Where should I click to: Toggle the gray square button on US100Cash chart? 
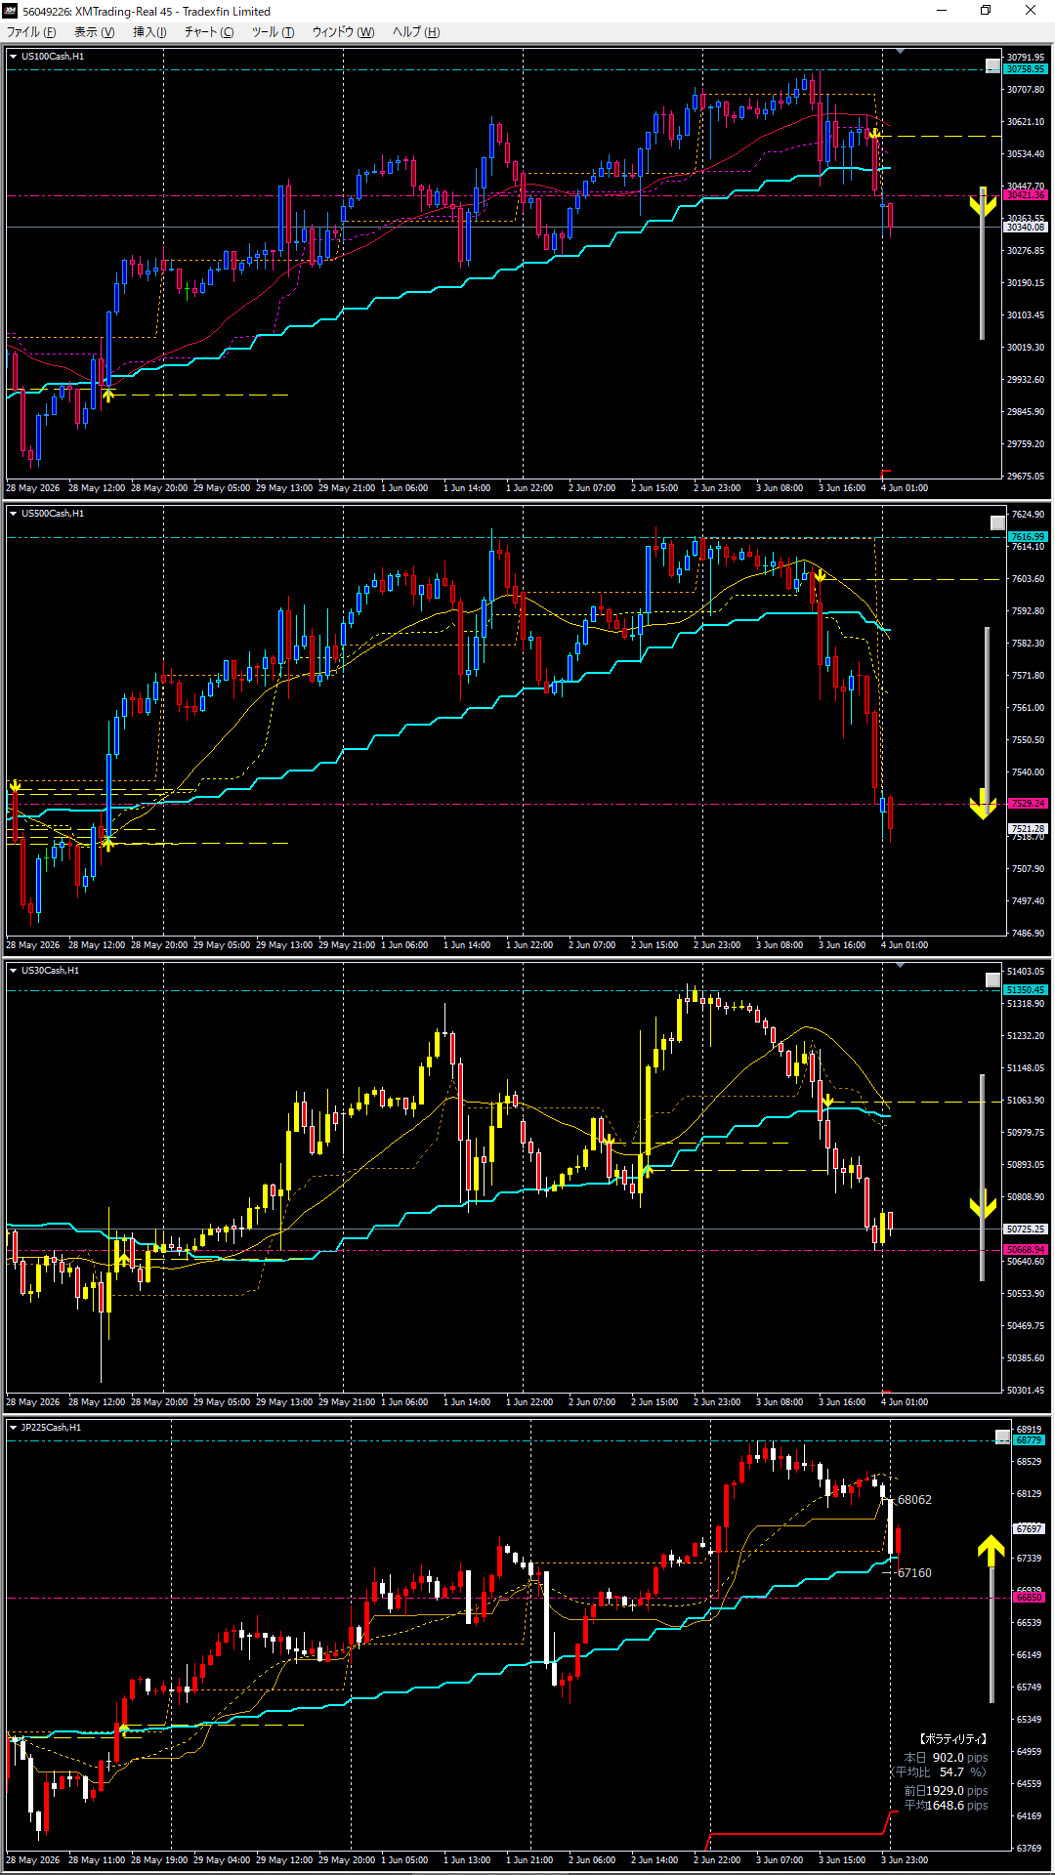(x=992, y=66)
